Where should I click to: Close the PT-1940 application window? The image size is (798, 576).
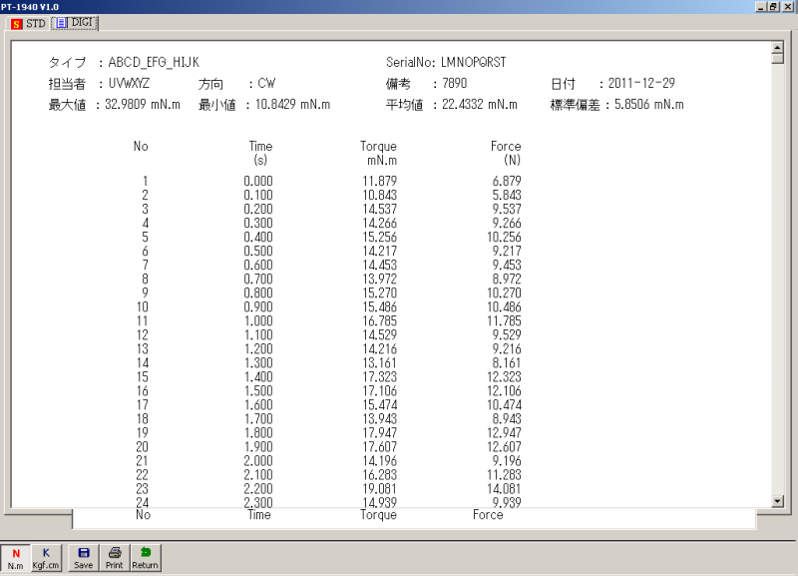coord(789,7)
